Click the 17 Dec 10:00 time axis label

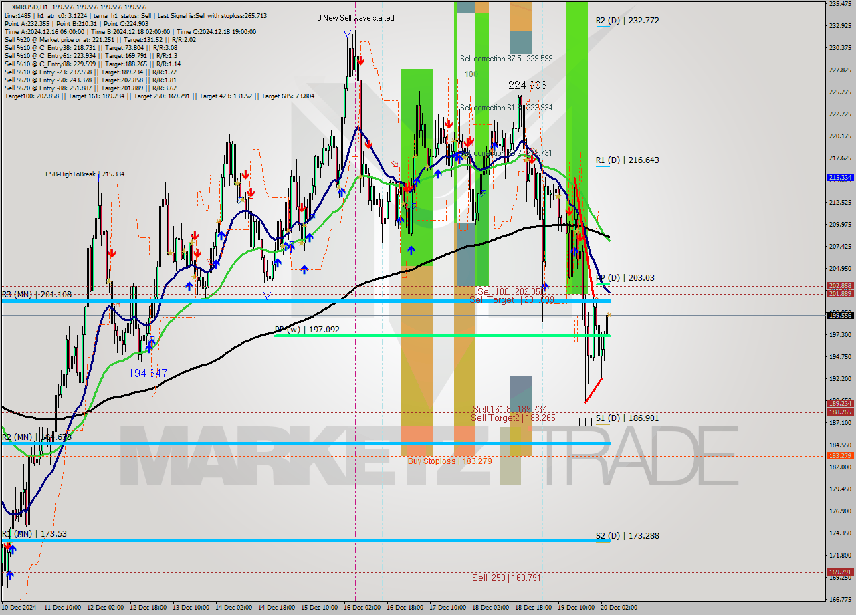click(447, 608)
